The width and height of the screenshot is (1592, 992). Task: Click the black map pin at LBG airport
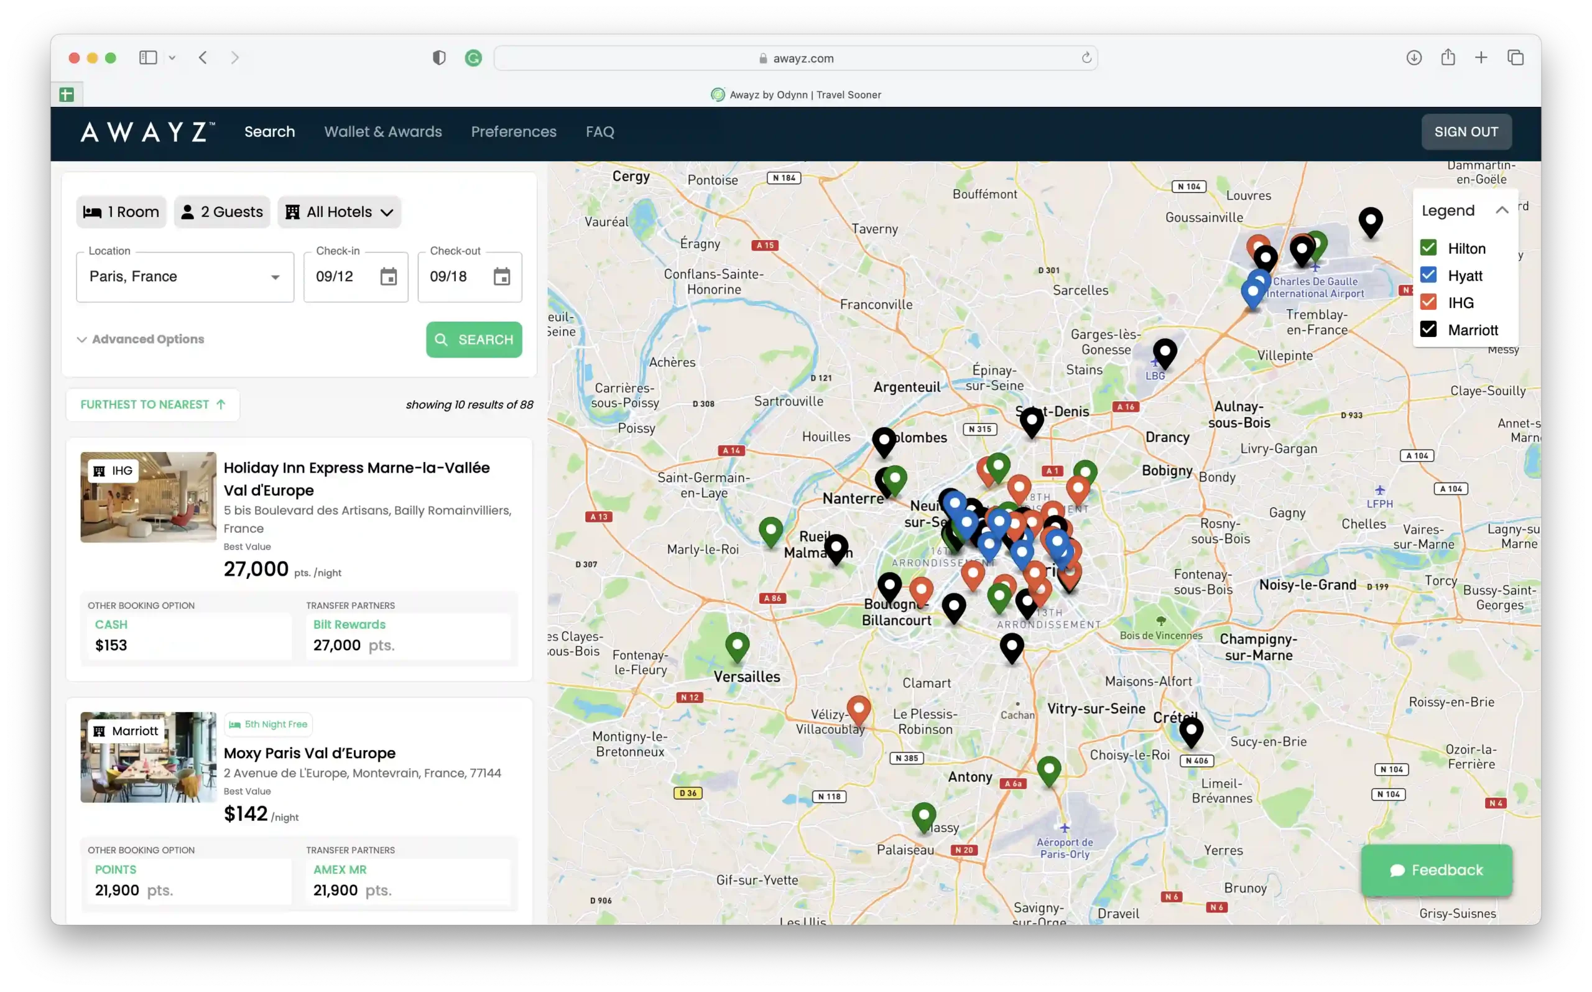[1165, 353]
